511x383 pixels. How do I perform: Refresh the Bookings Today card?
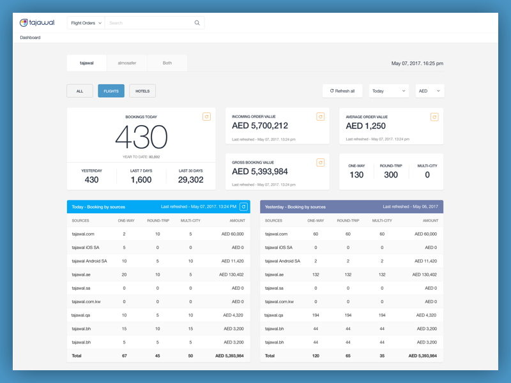coord(206,117)
